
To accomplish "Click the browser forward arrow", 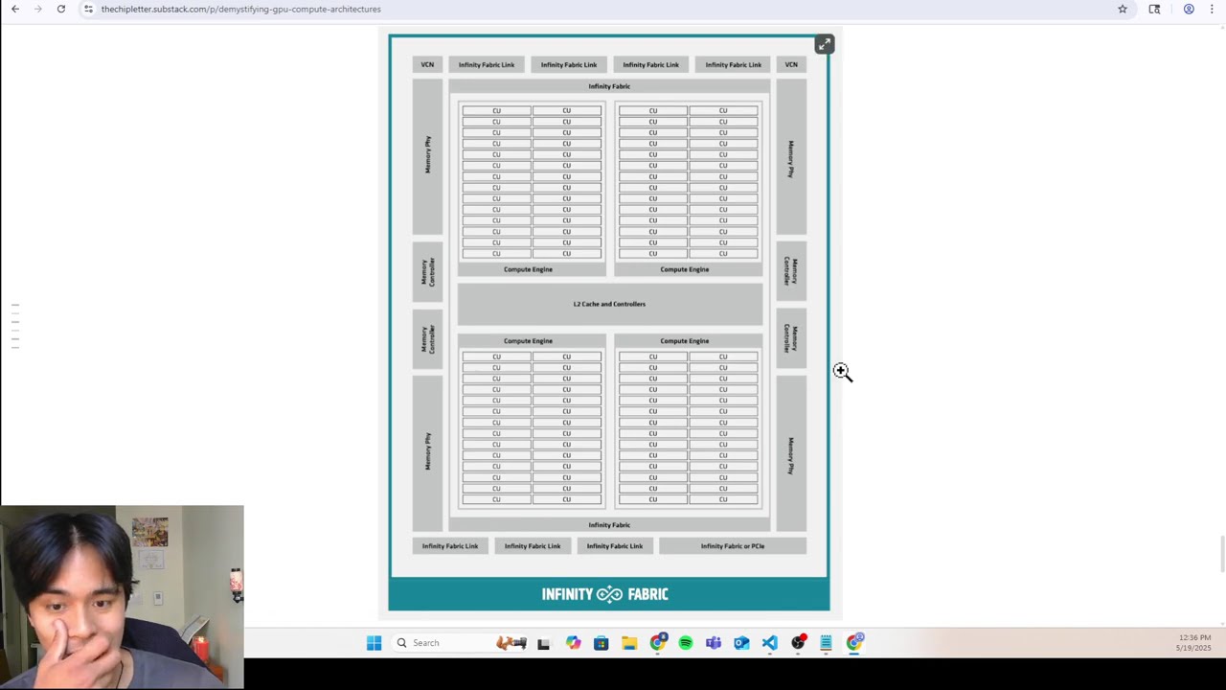I will point(37,9).
